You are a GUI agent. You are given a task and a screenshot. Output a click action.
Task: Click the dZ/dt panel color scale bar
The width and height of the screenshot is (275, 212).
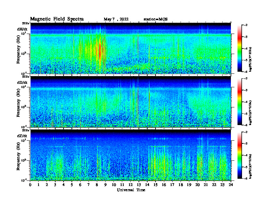pos(240,155)
